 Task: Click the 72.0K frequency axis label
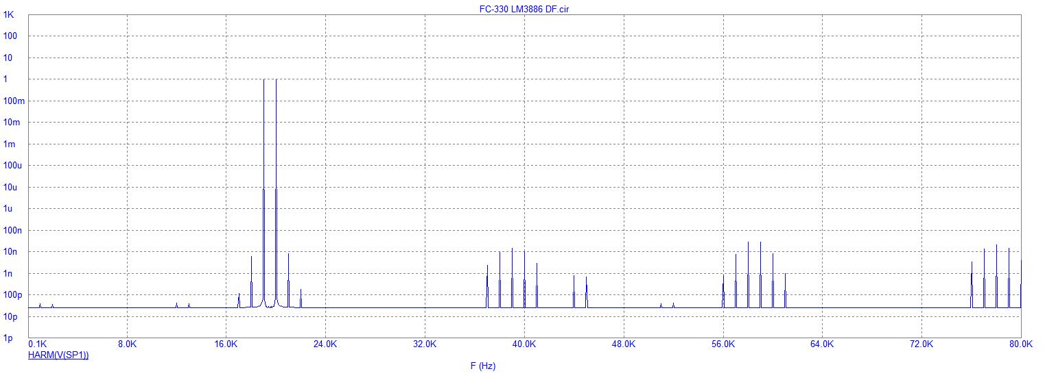pyautogui.click(x=921, y=344)
